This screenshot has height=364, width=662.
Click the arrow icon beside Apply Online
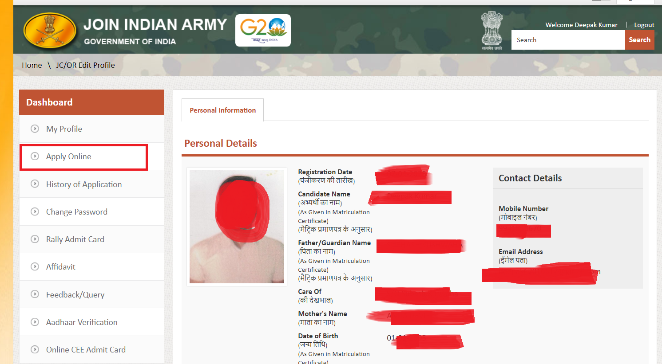point(35,156)
